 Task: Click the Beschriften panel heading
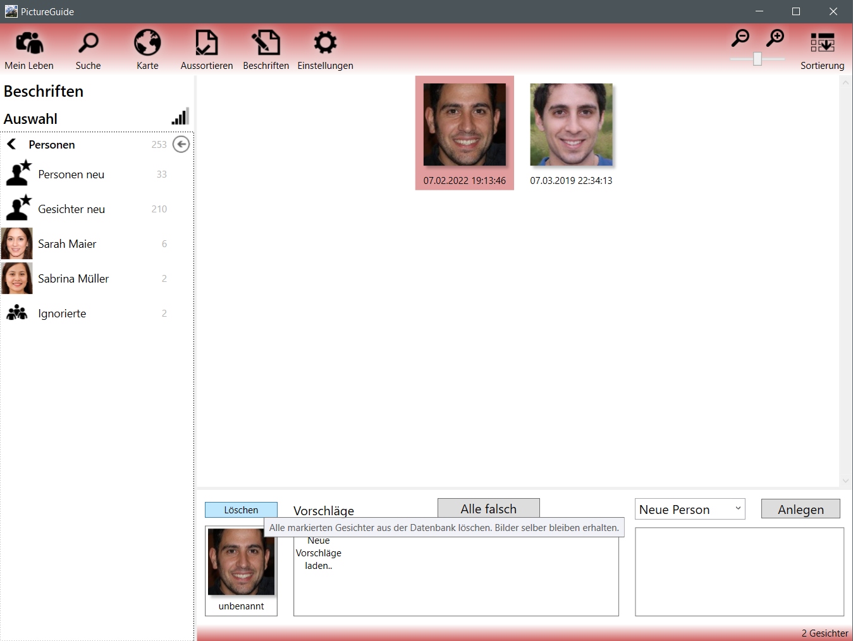pos(44,91)
